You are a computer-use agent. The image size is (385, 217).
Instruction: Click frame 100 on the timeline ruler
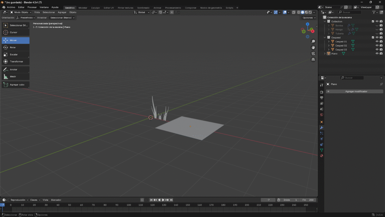pyautogui.click(x=129, y=205)
